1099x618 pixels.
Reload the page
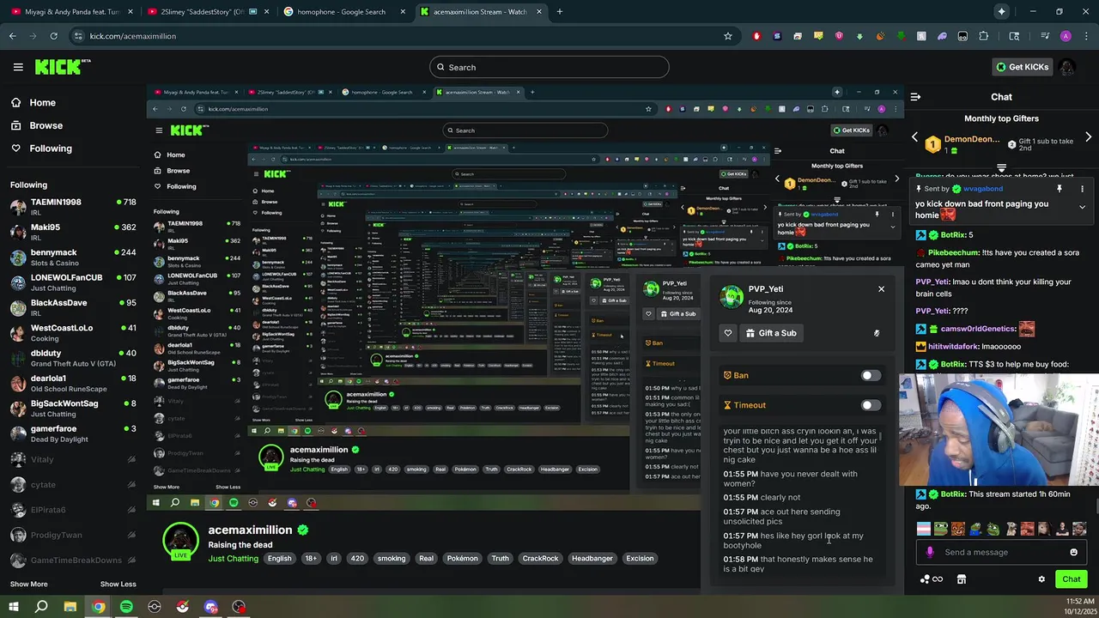pos(53,36)
